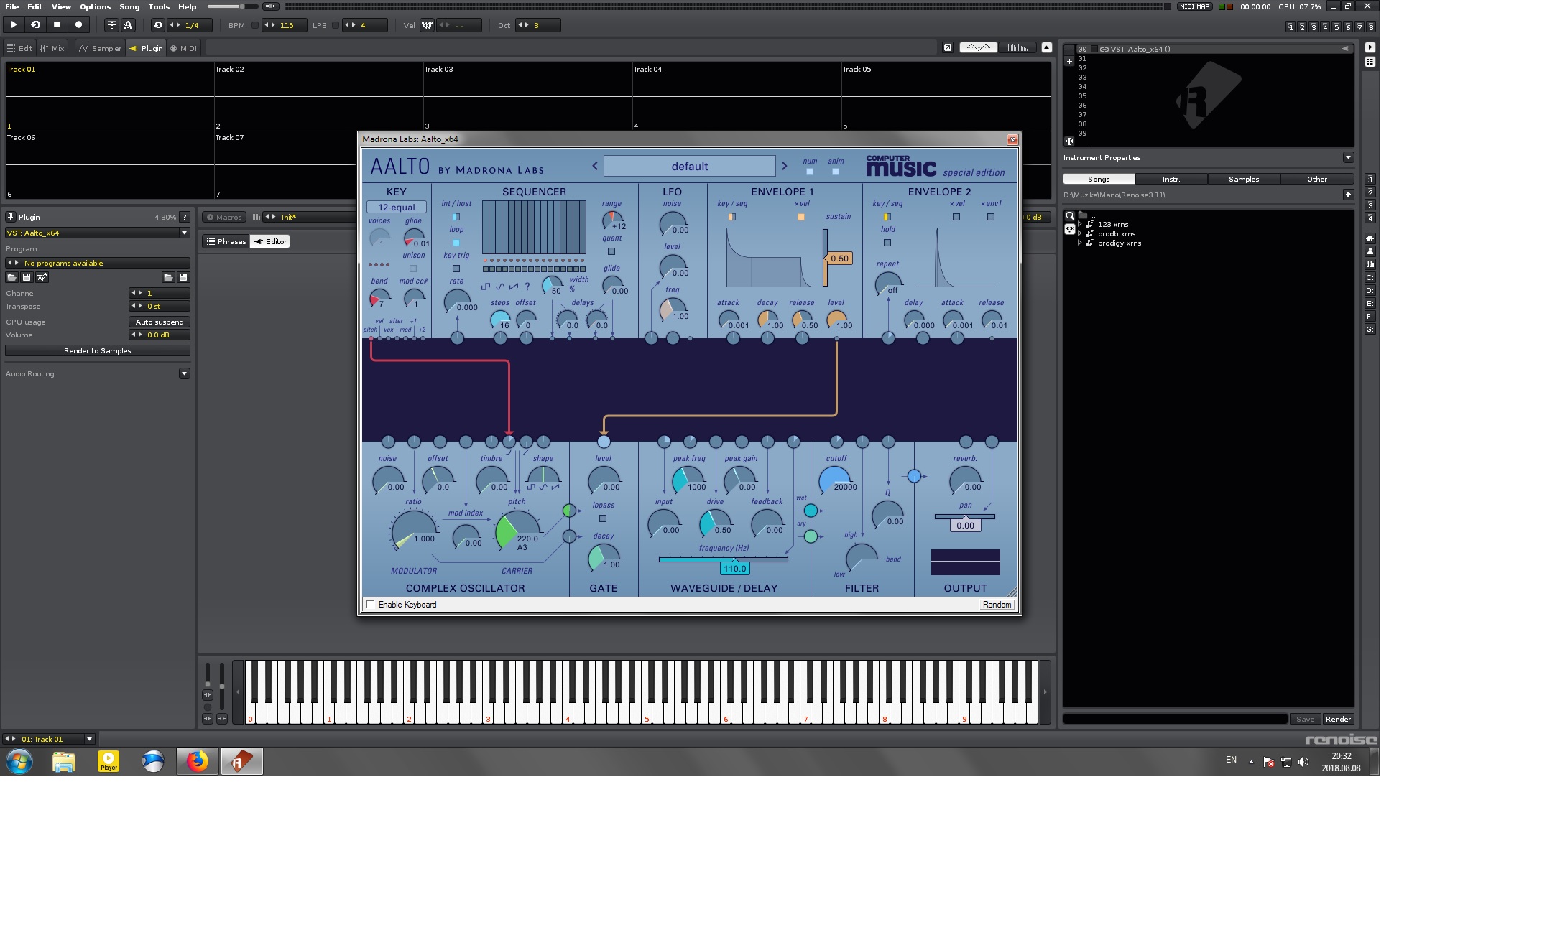Toggle the sequencer quant checkbox
The width and height of the screenshot is (1565, 945).
click(x=611, y=251)
